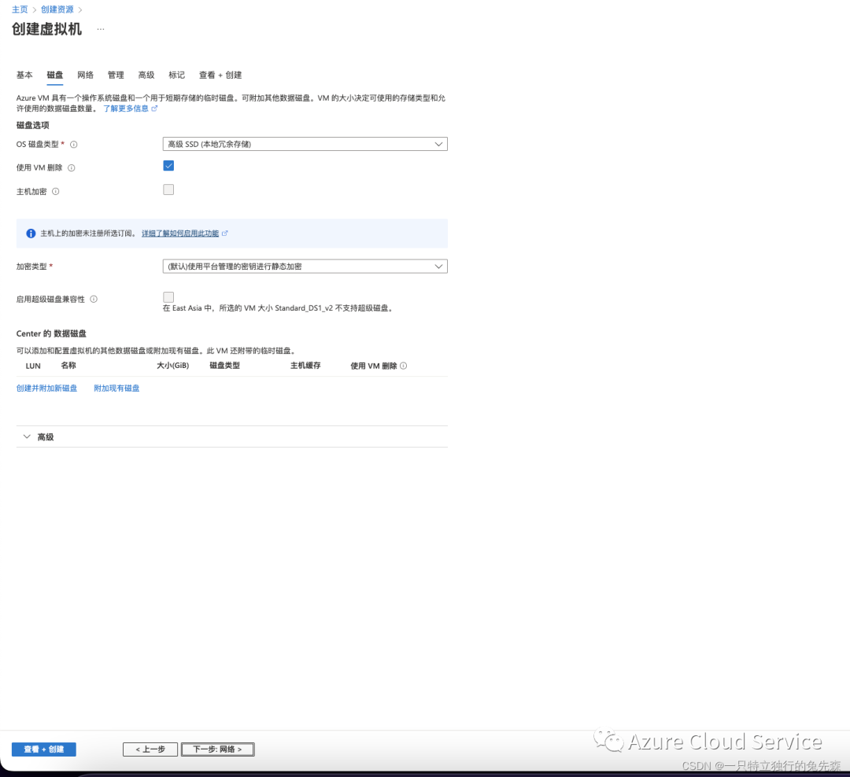Tick the 启用超级磁盘兼容性 checkbox
This screenshot has width=850, height=777.
point(168,297)
